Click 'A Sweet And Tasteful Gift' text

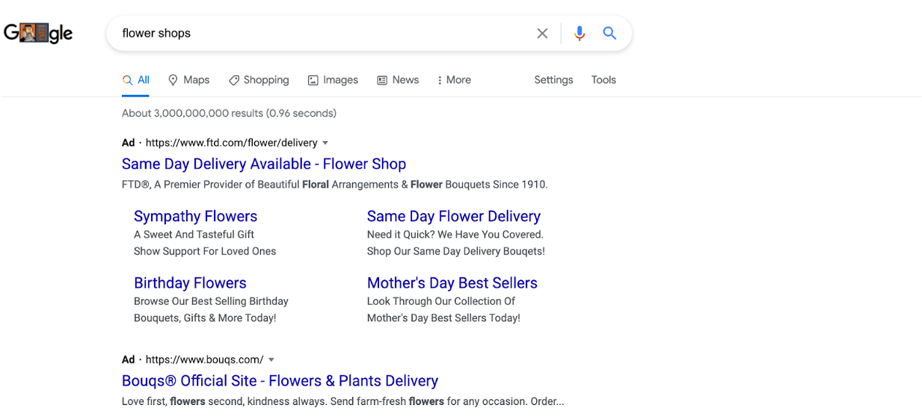click(194, 235)
